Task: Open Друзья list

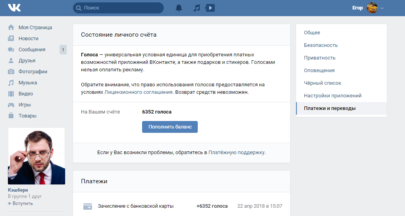Action: pyautogui.click(x=27, y=61)
